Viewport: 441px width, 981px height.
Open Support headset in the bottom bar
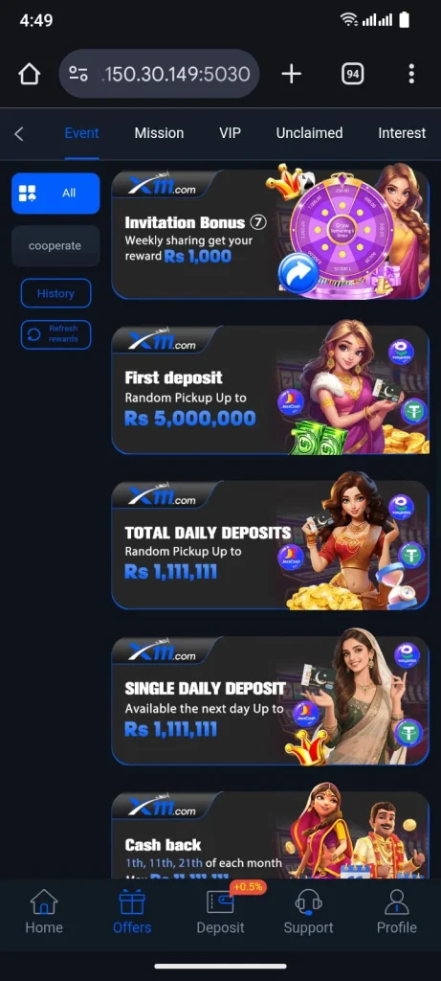coord(308,912)
